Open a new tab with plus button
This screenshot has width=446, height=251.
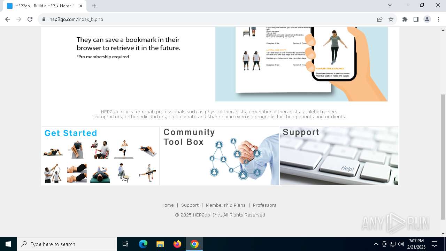pos(94,6)
